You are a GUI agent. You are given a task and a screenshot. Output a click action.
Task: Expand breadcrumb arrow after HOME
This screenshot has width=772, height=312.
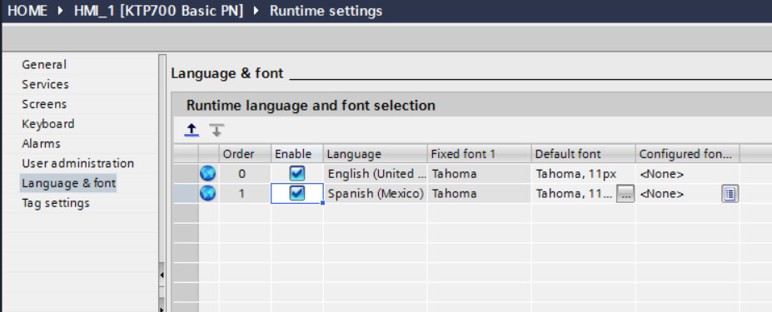(x=61, y=10)
